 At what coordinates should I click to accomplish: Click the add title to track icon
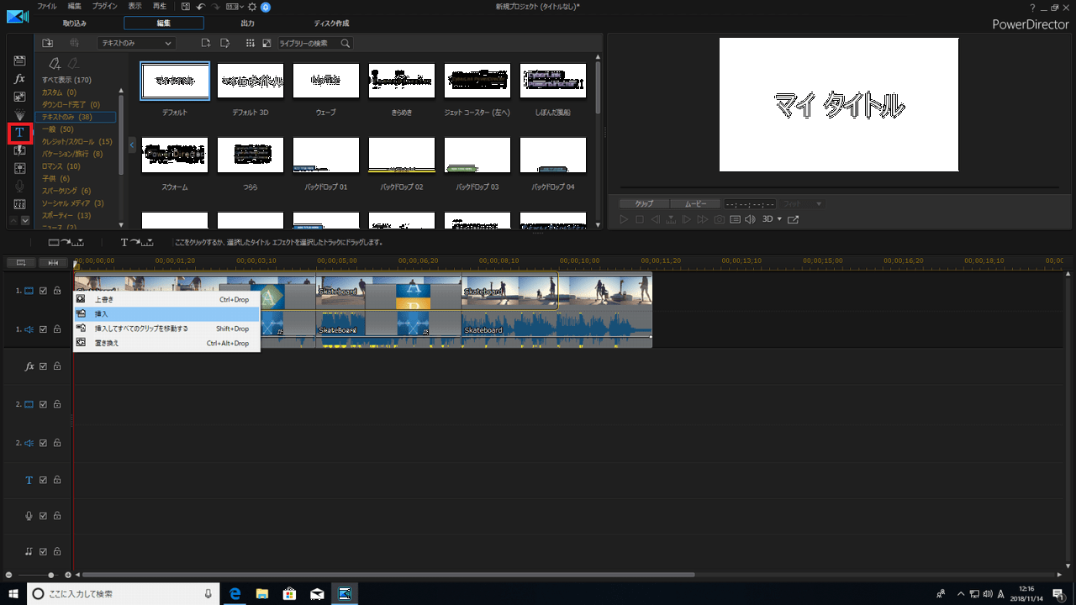[x=136, y=242]
